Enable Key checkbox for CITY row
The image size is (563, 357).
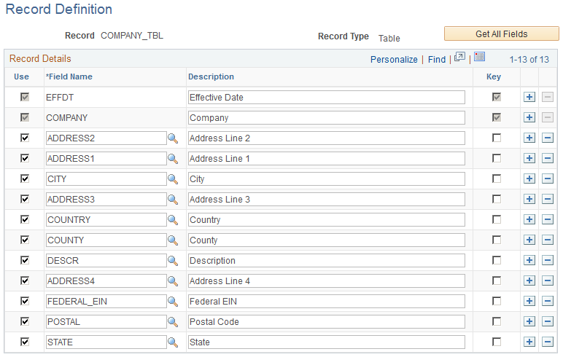click(497, 178)
